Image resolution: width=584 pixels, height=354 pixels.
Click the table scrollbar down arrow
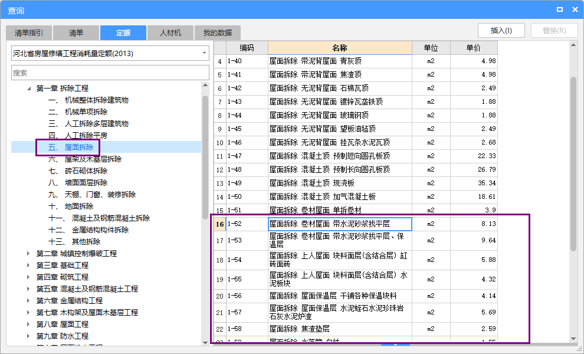(x=573, y=338)
